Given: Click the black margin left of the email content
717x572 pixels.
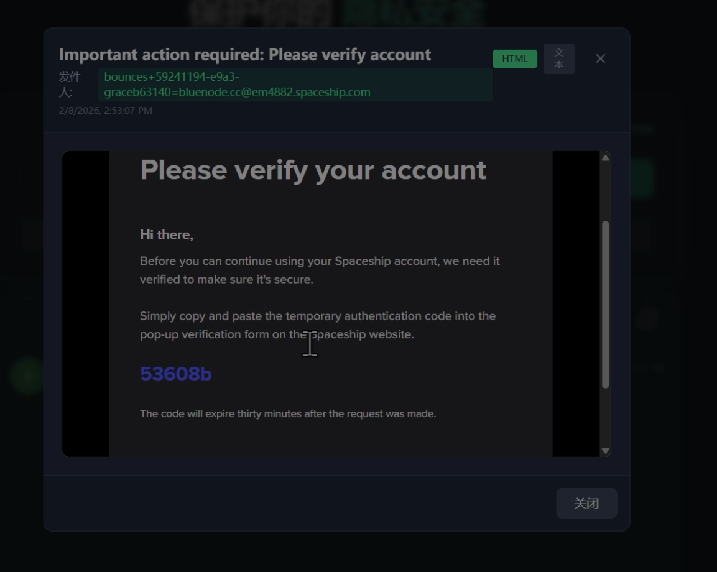Looking at the screenshot, I should tap(86, 305).
